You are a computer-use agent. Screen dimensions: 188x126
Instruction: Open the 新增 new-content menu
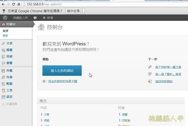click(x=48, y=18)
